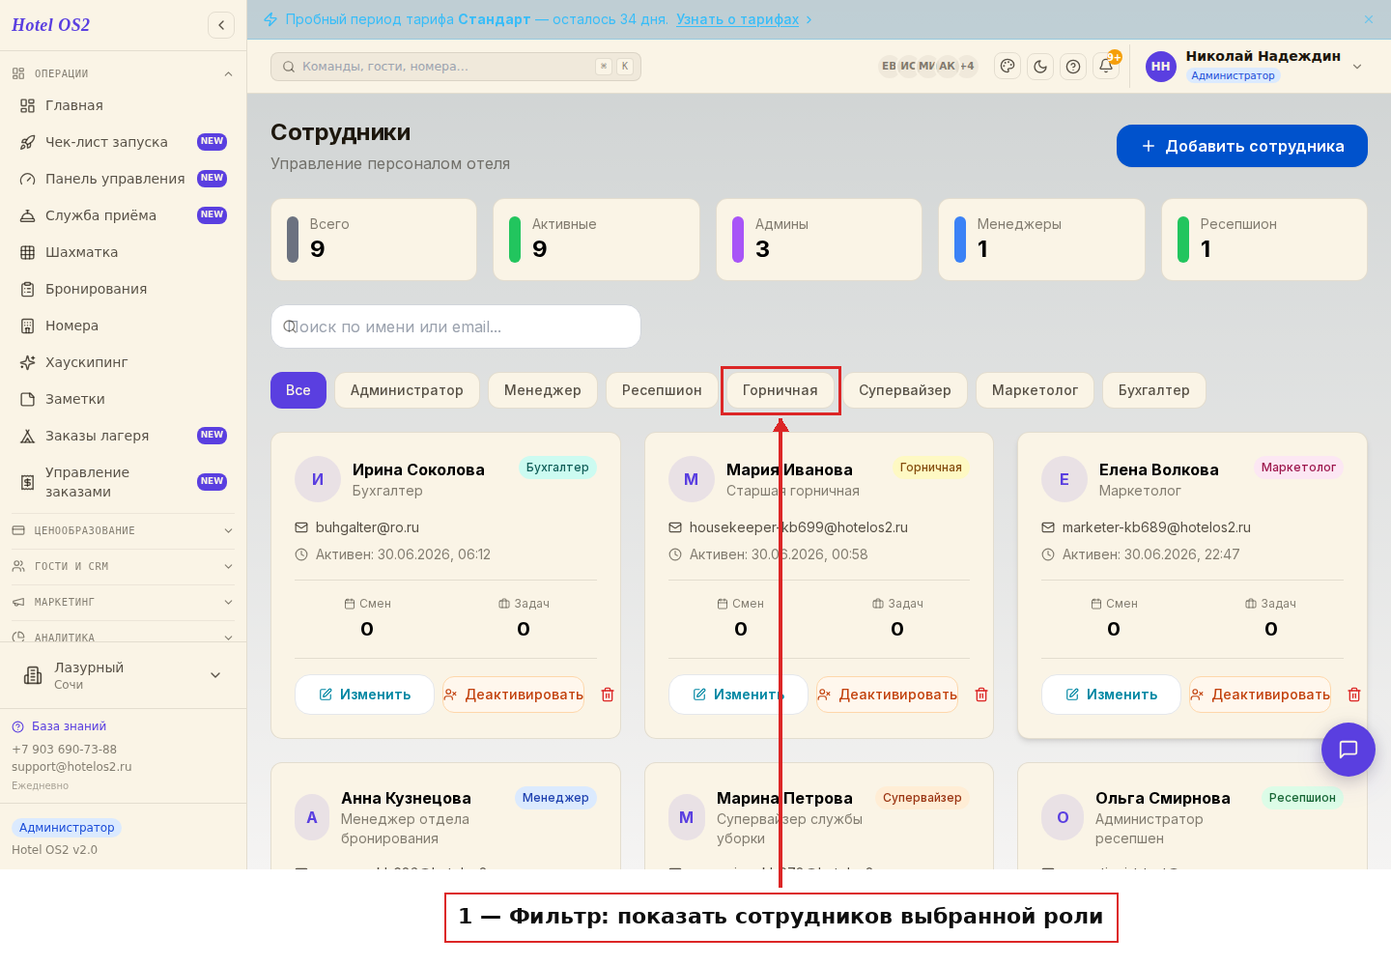Open Бронирования in the sidebar
The height and width of the screenshot is (965, 1391).
pyautogui.click(x=124, y=289)
